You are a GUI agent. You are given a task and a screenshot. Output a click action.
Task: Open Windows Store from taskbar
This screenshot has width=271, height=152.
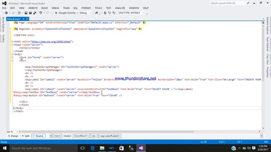pyautogui.click(x=122, y=148)
